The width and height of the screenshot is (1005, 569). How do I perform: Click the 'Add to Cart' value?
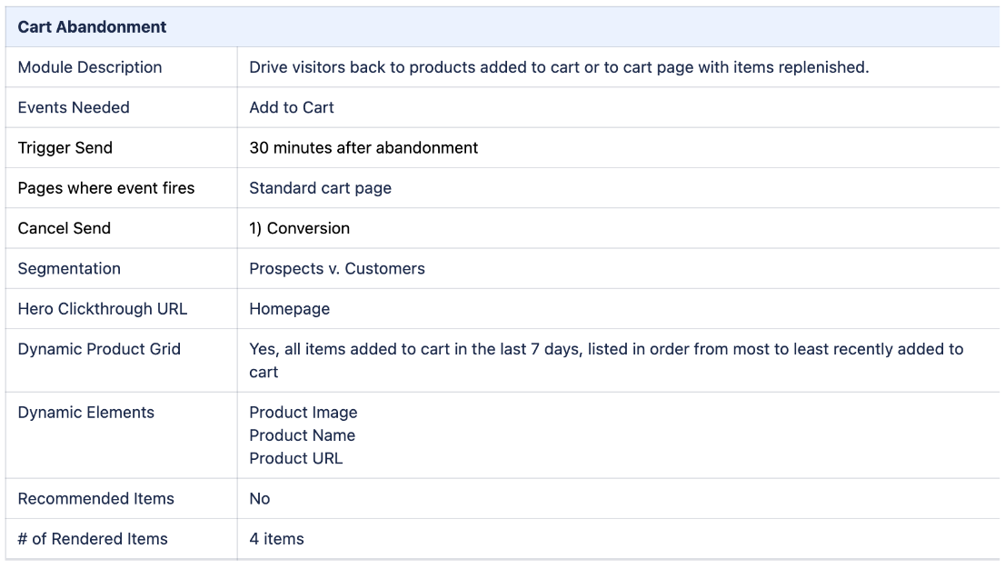pyautogui.click(x=292, y=107)
